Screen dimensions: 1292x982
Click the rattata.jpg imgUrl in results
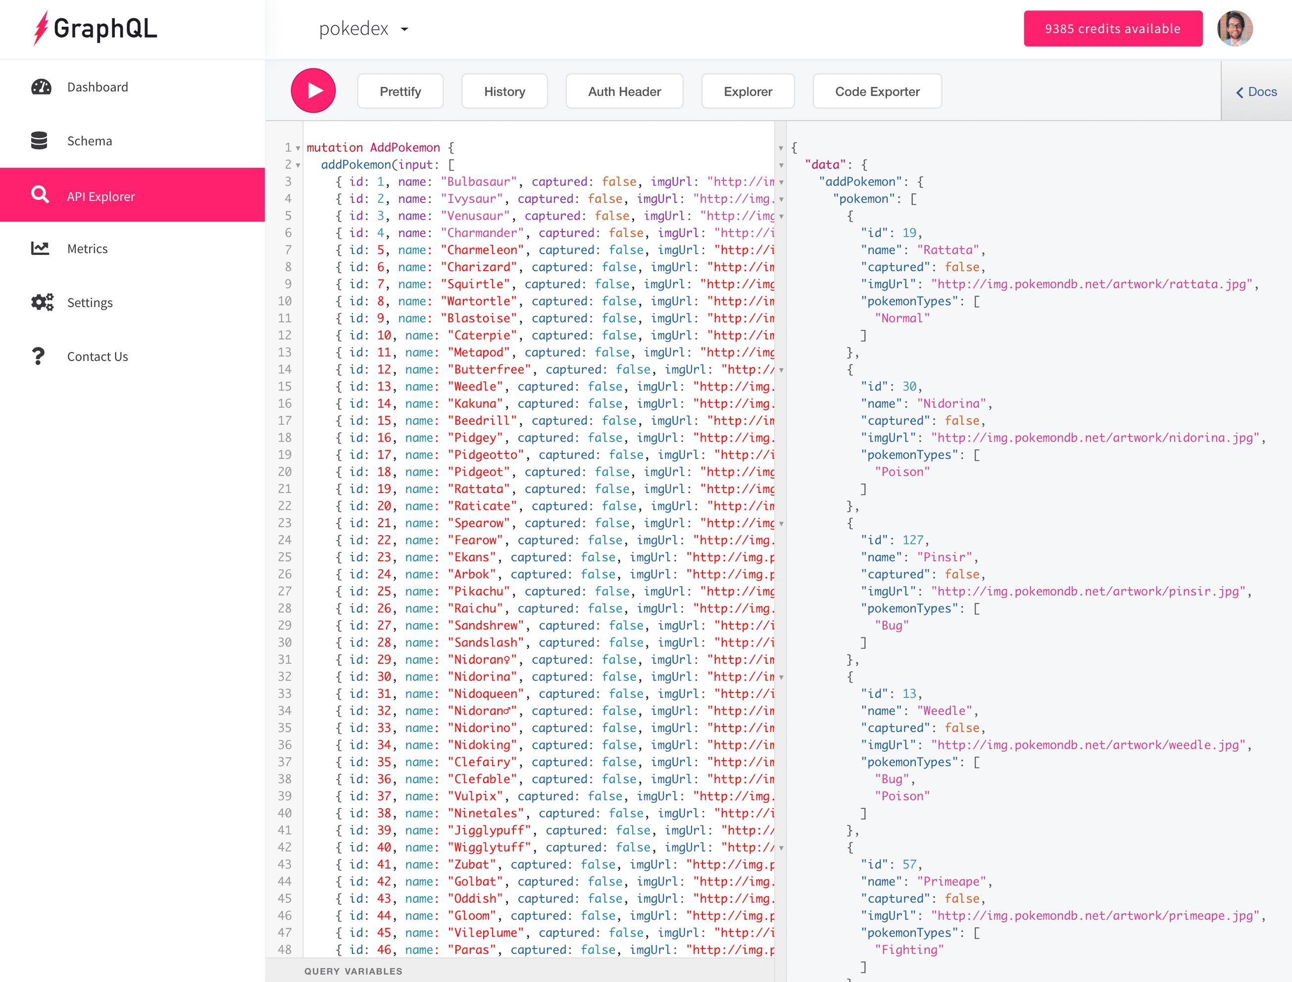(1092, 284)
